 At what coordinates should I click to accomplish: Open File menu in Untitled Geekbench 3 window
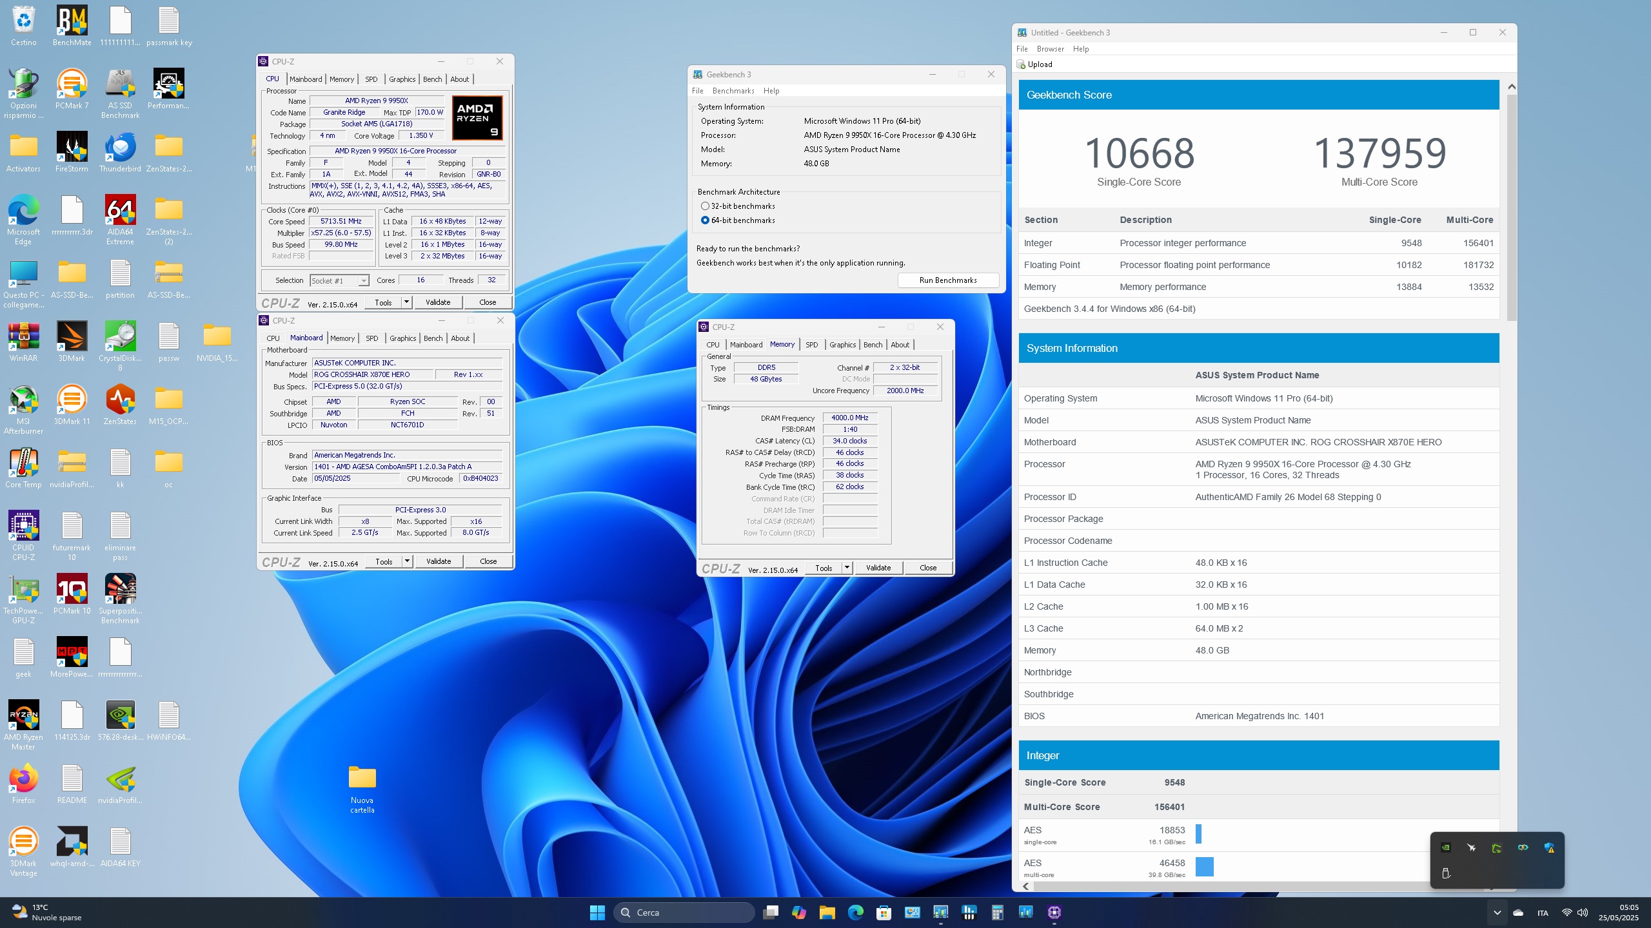pyautogui.click(x=1022, y=49)
